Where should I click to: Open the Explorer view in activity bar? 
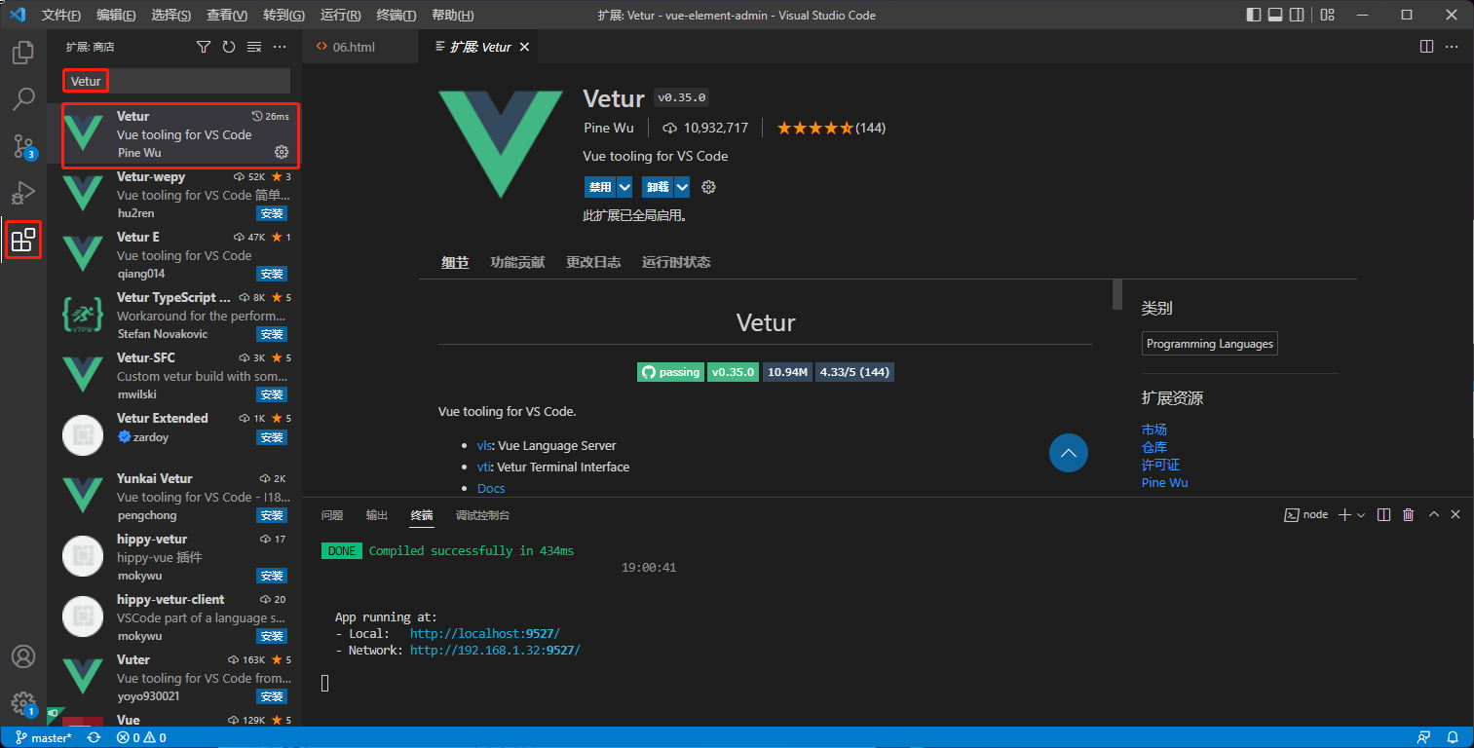pos(23,53)
